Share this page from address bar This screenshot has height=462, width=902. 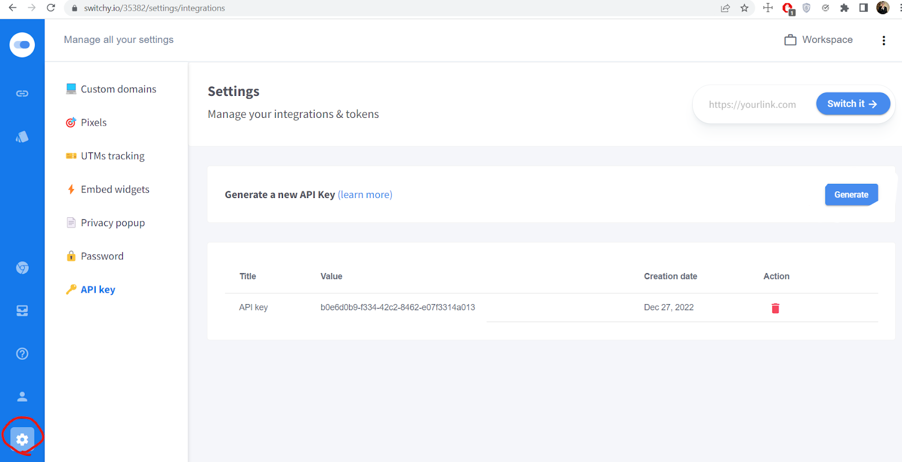pyautogui.click(x=725, y=8)
